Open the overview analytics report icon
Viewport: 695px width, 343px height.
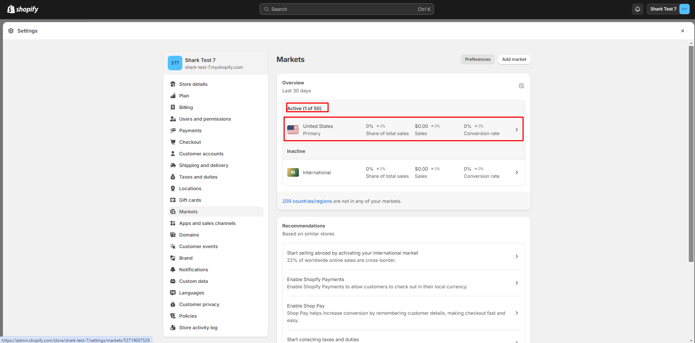tap(521, 86)
